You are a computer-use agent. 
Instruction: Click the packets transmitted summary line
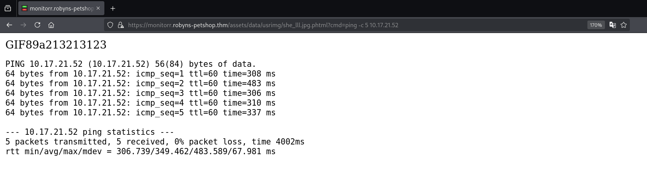point(155,142)
